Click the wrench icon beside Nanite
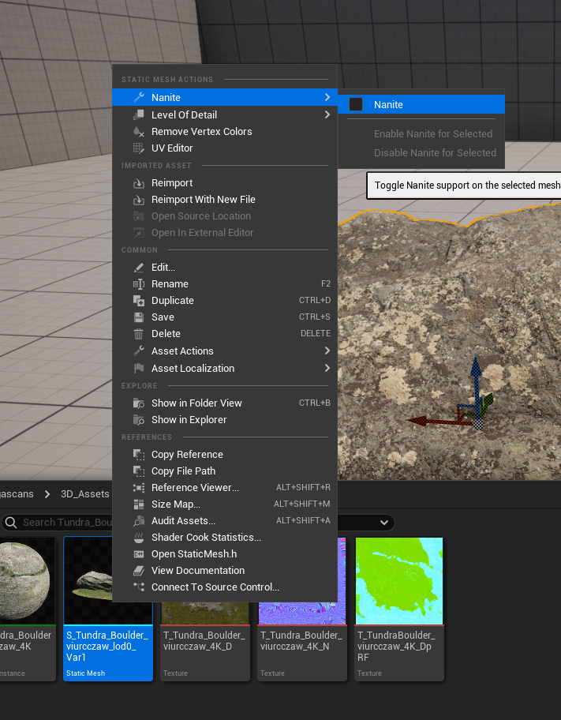Screen dimensions: 561x720 (x=139, y=97)
